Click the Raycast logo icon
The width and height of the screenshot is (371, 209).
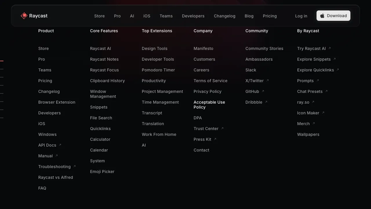click(x=24, y=16)
